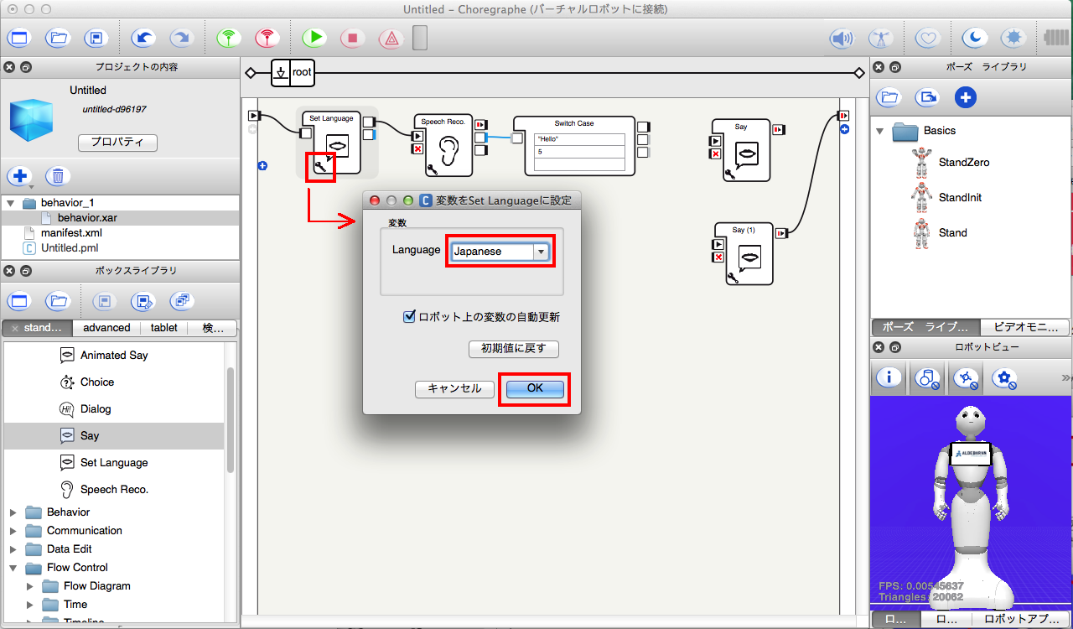
Task: Undo the last action in the toolbar
Action: pos(143,38)
